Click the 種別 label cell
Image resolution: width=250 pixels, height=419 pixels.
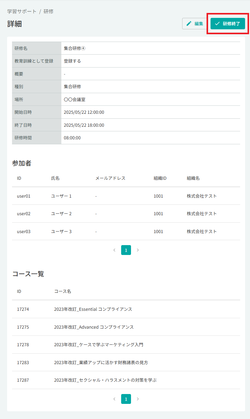[37, 87]
